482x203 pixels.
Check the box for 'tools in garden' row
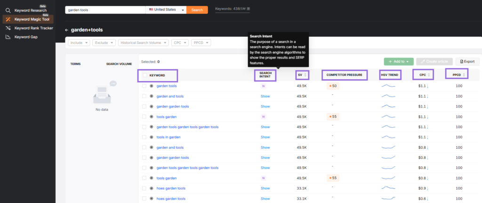click(x=144, y=137)
